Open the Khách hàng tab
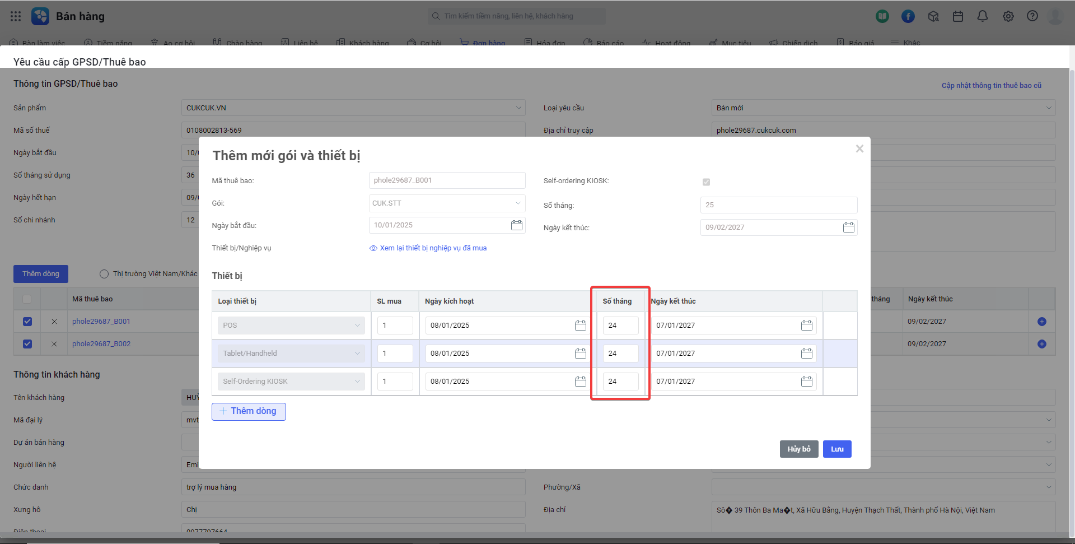This screenshot has height=544, width=1075. pos(363,42)
